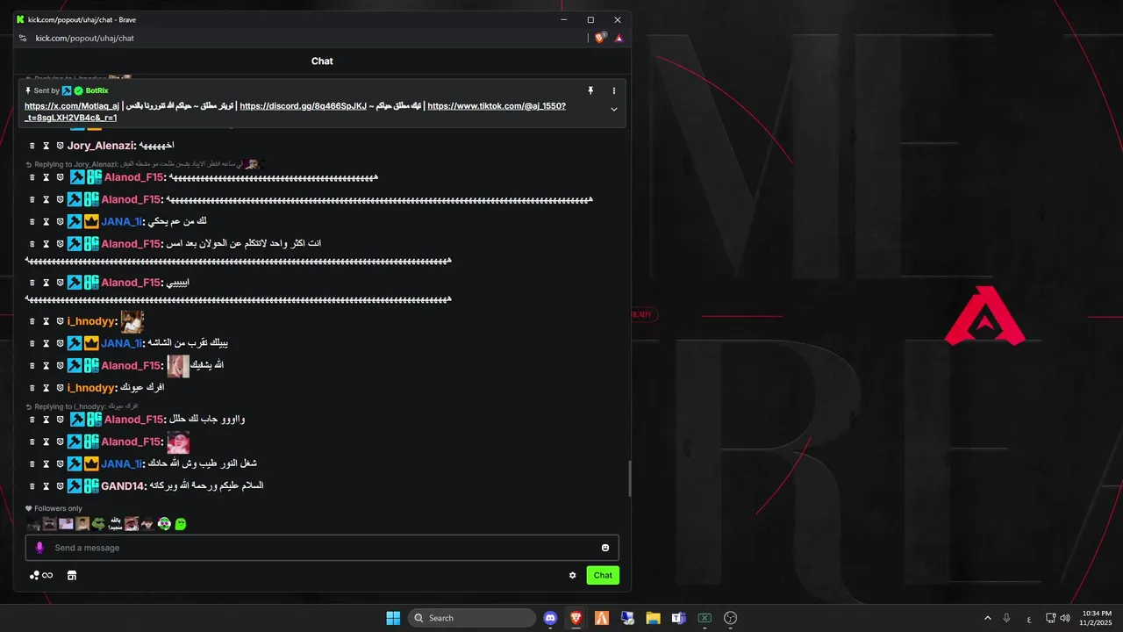
Task: Click the green Chat send button
Action: pyautogui.click(x=603, y=576)
